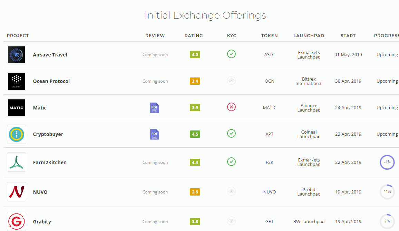Click the Matic black logo icon
The image size is (399, 231).
(17, 108)
